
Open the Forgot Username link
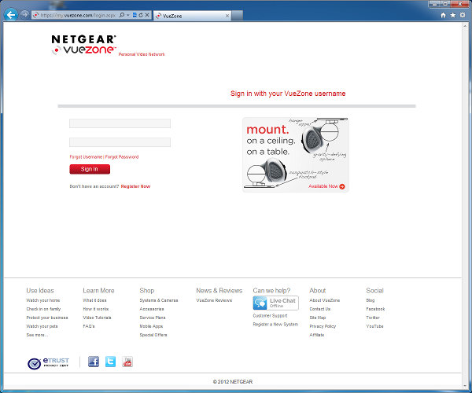click(86, 156)
